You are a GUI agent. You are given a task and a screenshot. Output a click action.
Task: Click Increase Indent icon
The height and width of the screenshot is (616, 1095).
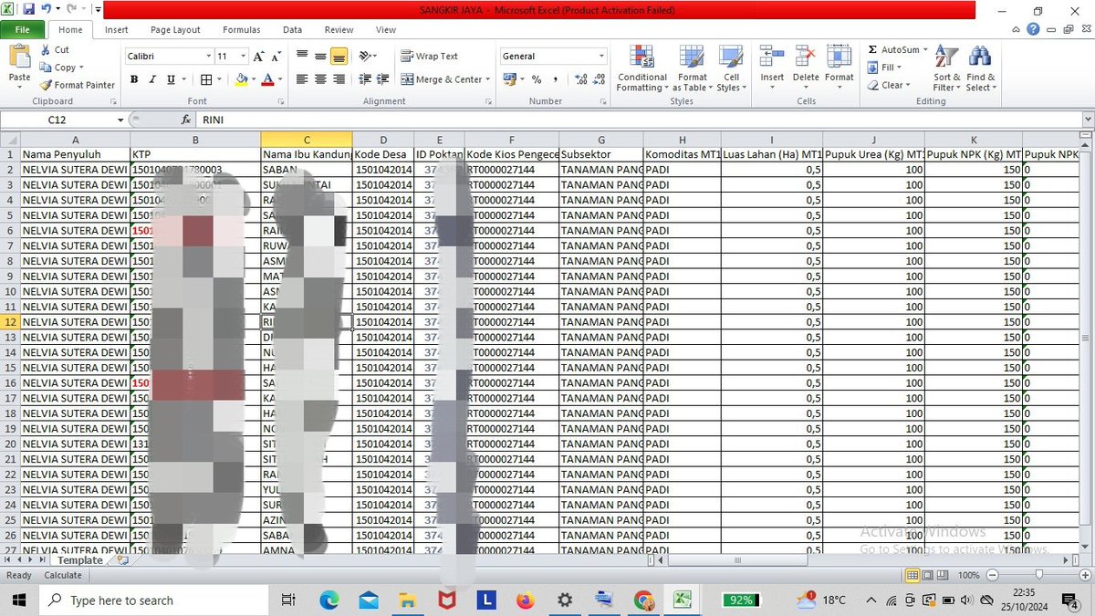[382, 79]
